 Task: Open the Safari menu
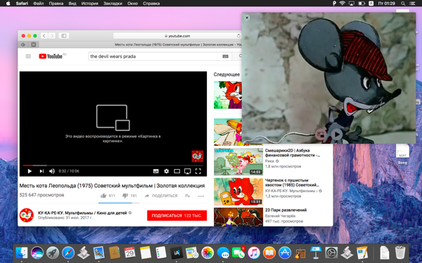coord(22,4)
